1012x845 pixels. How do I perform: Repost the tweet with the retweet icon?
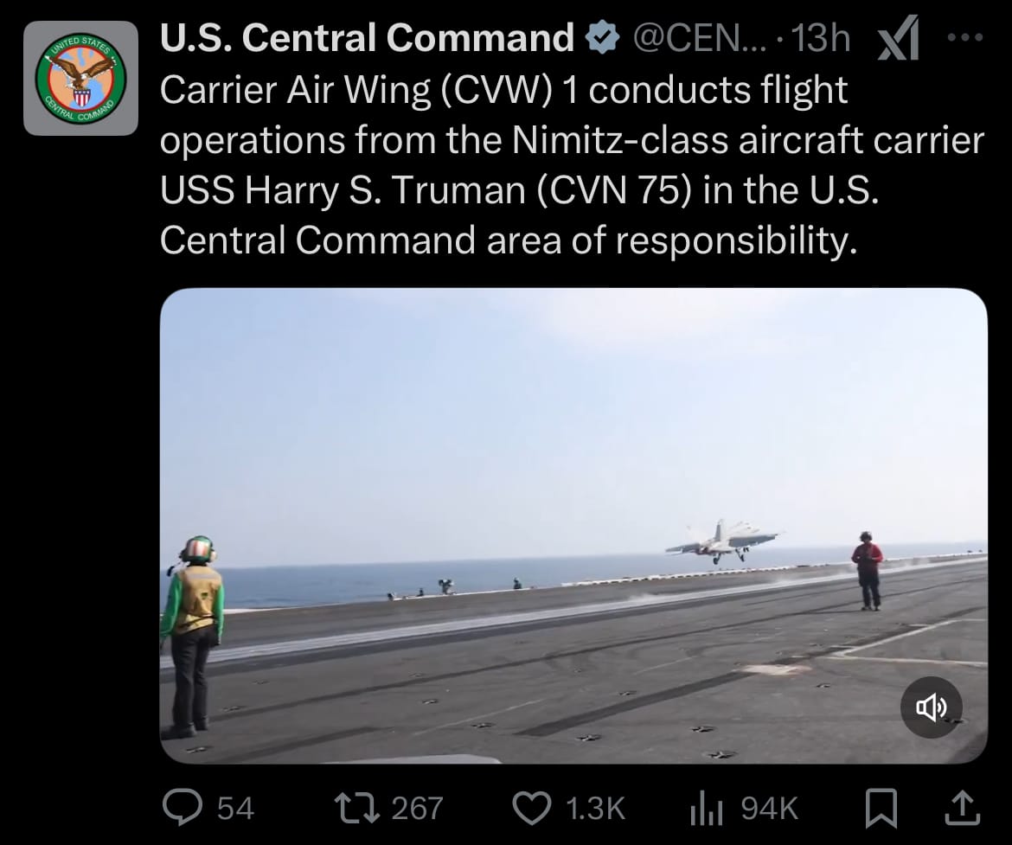click(356, 808)
